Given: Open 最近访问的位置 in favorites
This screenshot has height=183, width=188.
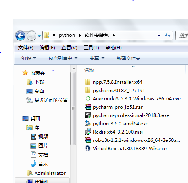Looking at the screenshot, I should pos(51,100).
